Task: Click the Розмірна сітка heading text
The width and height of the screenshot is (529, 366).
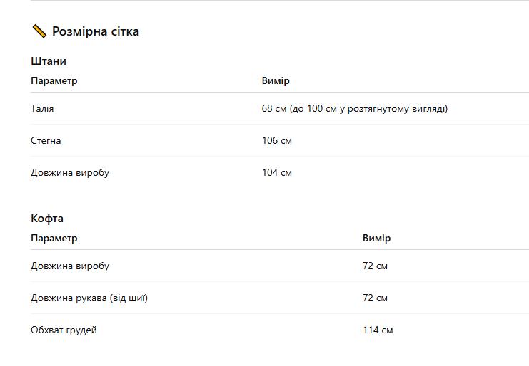Action: tap(96, 31)
